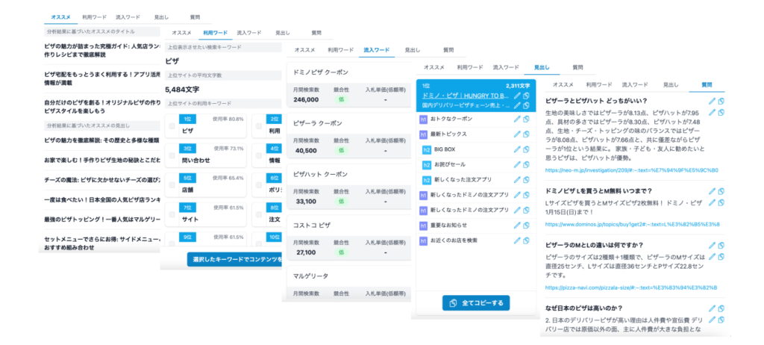
Task: Check the 3位 問い合わせ keyword checkbox
Action: click(172, 155)
